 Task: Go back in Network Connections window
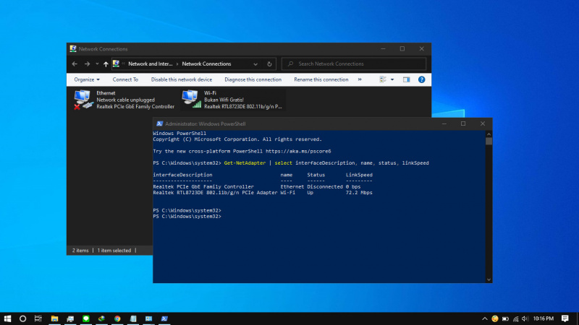[x=75, y=64]
